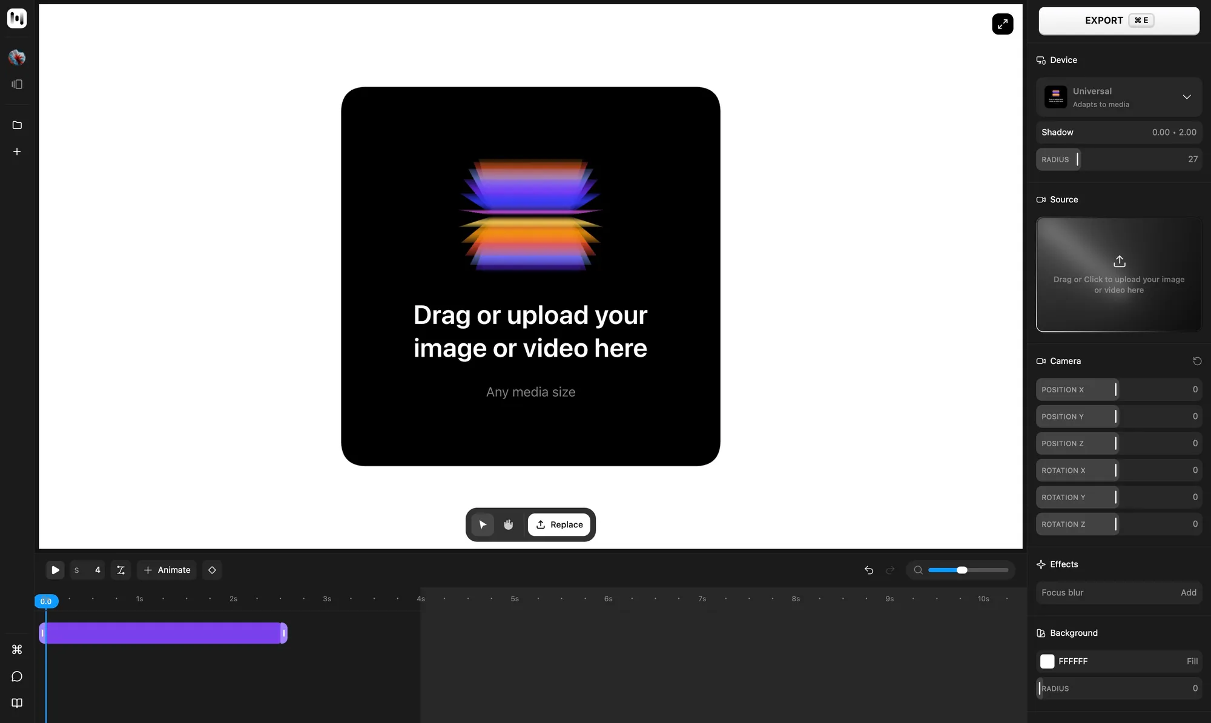Adjust the POSITION X slider

1119,389
